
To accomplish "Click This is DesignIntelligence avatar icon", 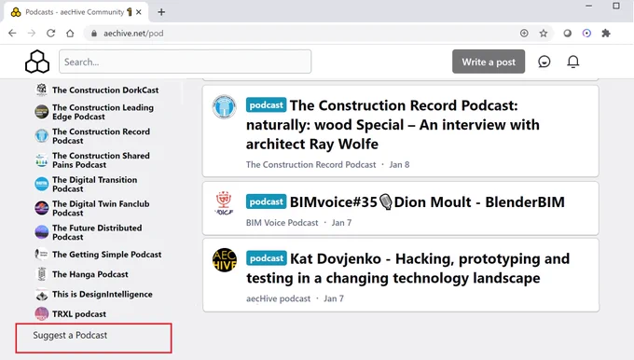I will point(42,294).
